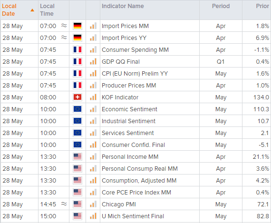Click the orange sort arrow by Local Date
Viewport: 271px width, 223px height.
32,10
